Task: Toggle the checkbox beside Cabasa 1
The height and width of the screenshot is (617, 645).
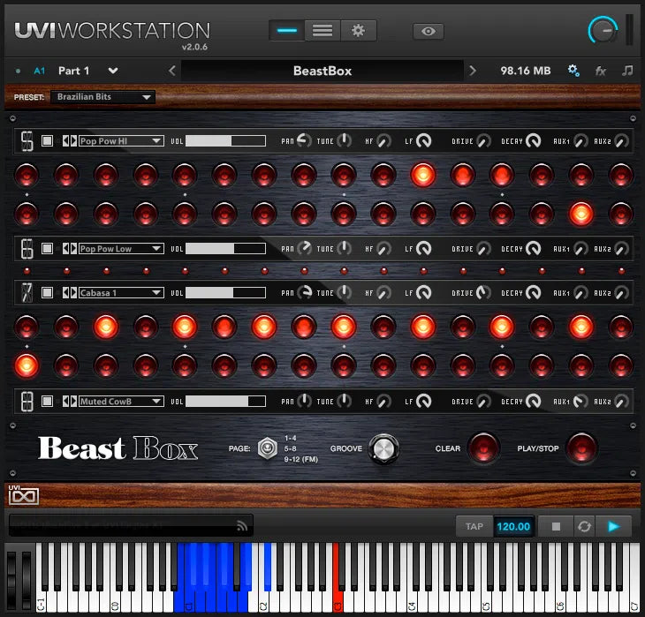Action: coord(48,292)
